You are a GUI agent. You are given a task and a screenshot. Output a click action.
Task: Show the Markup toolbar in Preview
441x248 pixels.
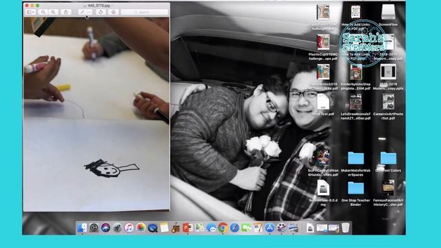113,12
